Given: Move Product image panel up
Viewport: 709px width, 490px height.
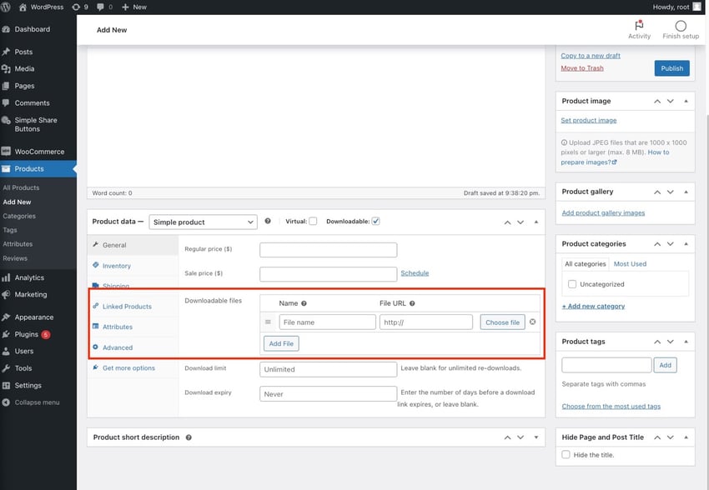Looking at the screenshot, I should point(657,101).
